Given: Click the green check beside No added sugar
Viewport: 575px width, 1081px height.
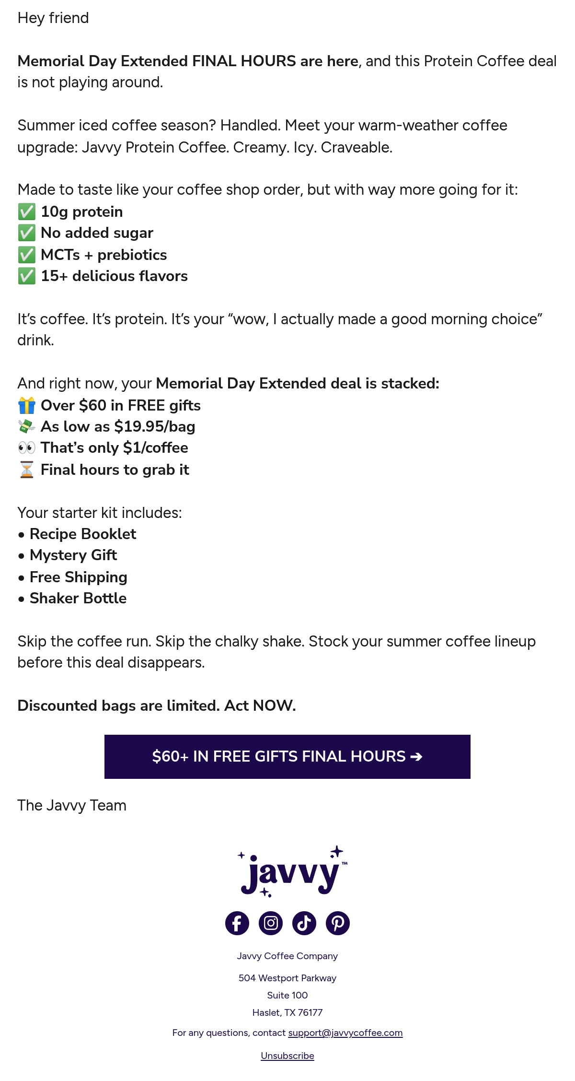Looking at the screenshot, I should click(27, 233).
